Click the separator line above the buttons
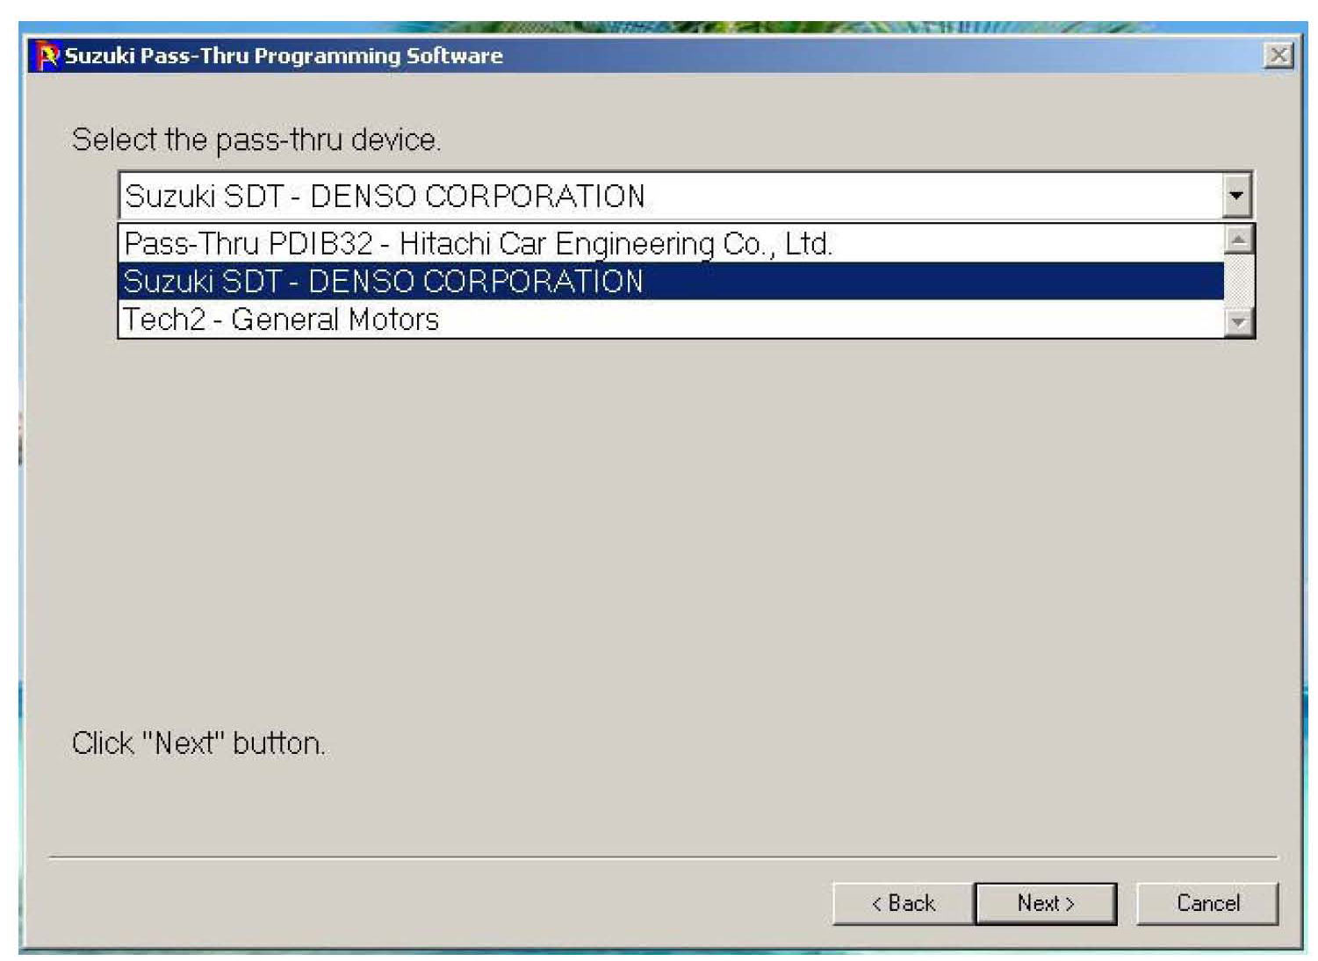This screenshot has height=961, width=1318. coord(659,857)
